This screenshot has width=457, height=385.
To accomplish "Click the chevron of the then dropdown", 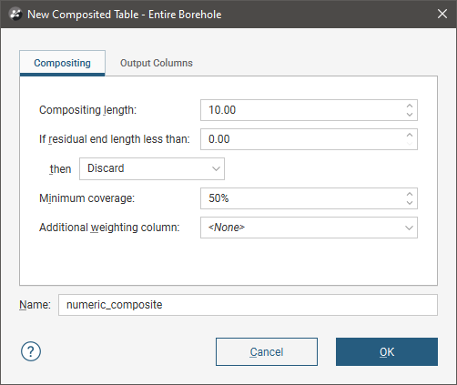I will (216, 168).
